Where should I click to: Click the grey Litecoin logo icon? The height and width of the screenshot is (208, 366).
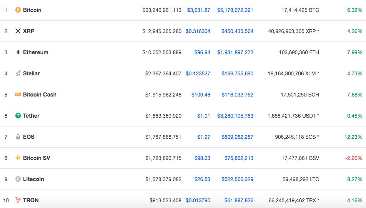18,179
